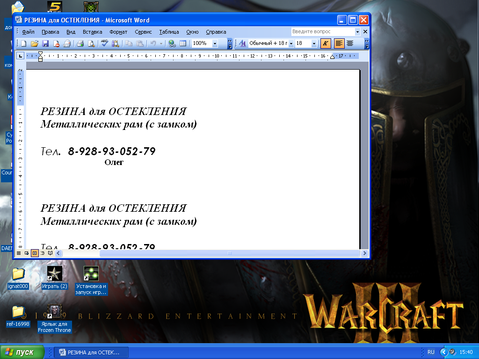This screenshot has width=479, height=359.
Task: Click the Copy icon
Action: (129, 43)
